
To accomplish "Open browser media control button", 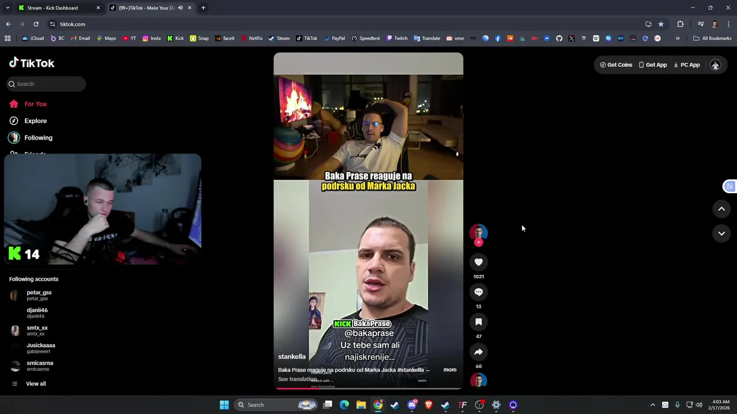I will 701,24.
